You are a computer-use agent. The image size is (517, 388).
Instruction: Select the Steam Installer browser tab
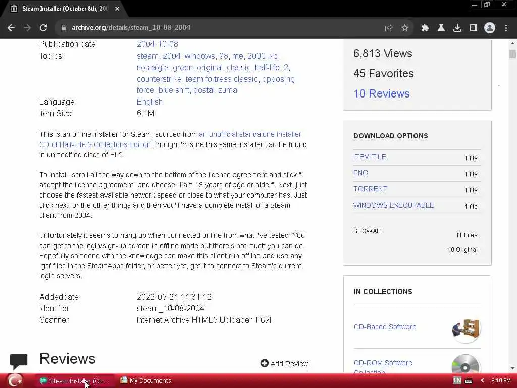pos(64,9)
